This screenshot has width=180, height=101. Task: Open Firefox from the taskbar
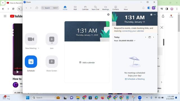coord(102,98)
